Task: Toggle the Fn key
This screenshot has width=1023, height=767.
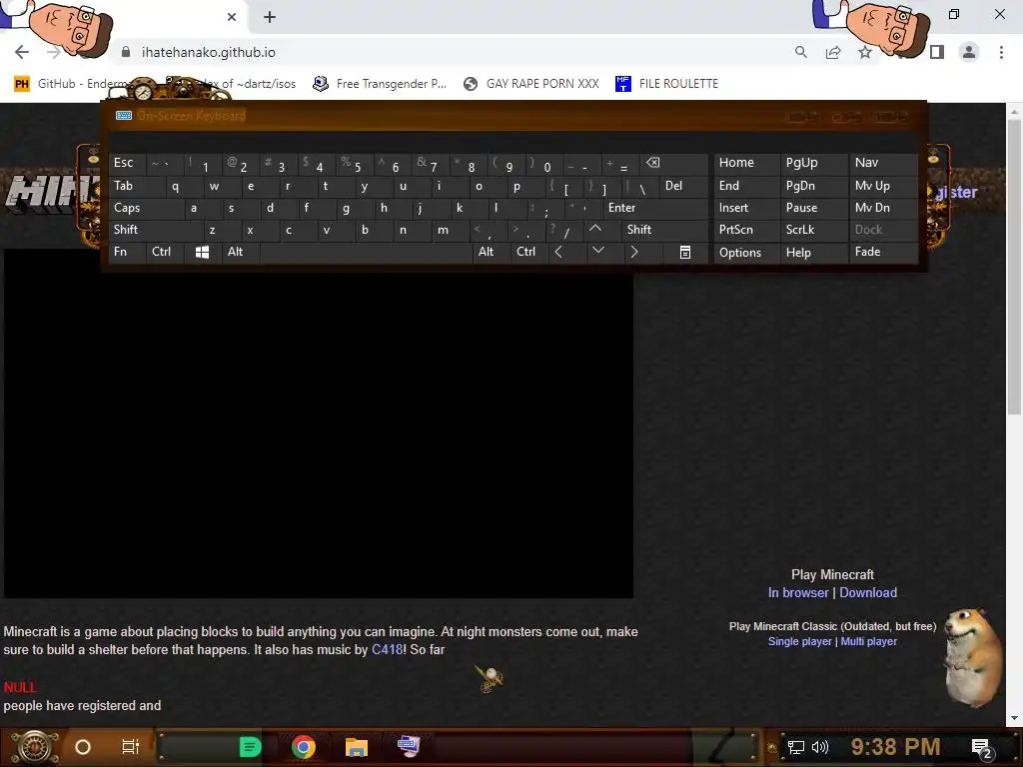Action: pyautogui.click(x=127, y=252)
